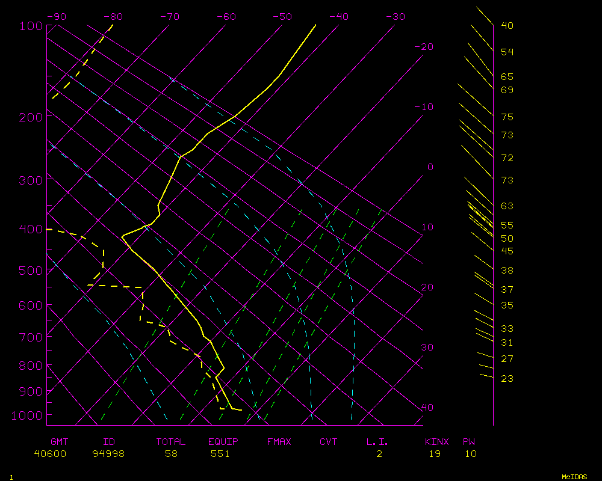Screen dimensions: 602x481
Task: Select the station ID value 94998
Action: [x=108, y=454]
